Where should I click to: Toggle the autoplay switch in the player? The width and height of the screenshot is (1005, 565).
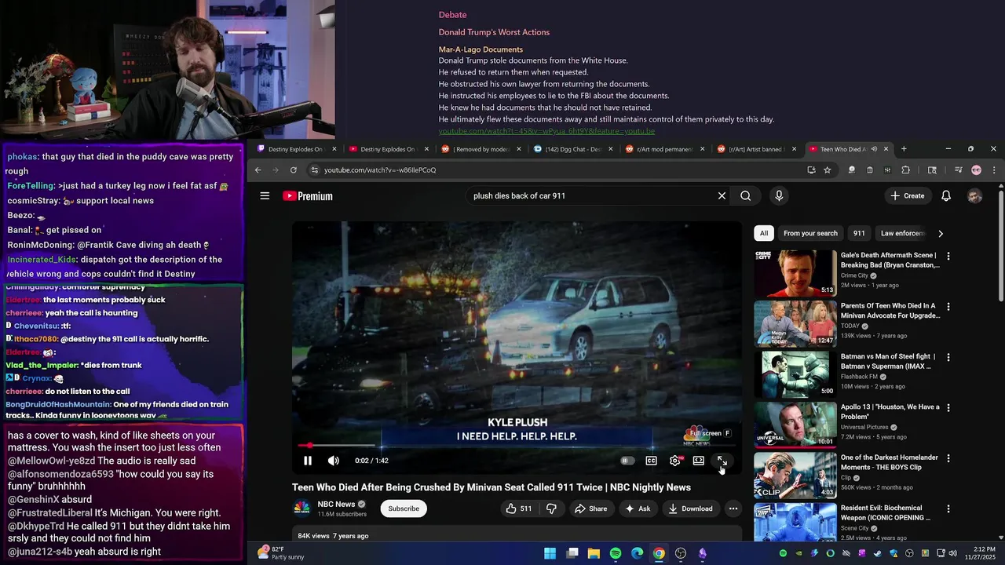(x=627, y=461)
